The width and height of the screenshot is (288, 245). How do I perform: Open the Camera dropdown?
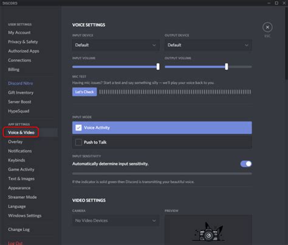pos(115,221)
